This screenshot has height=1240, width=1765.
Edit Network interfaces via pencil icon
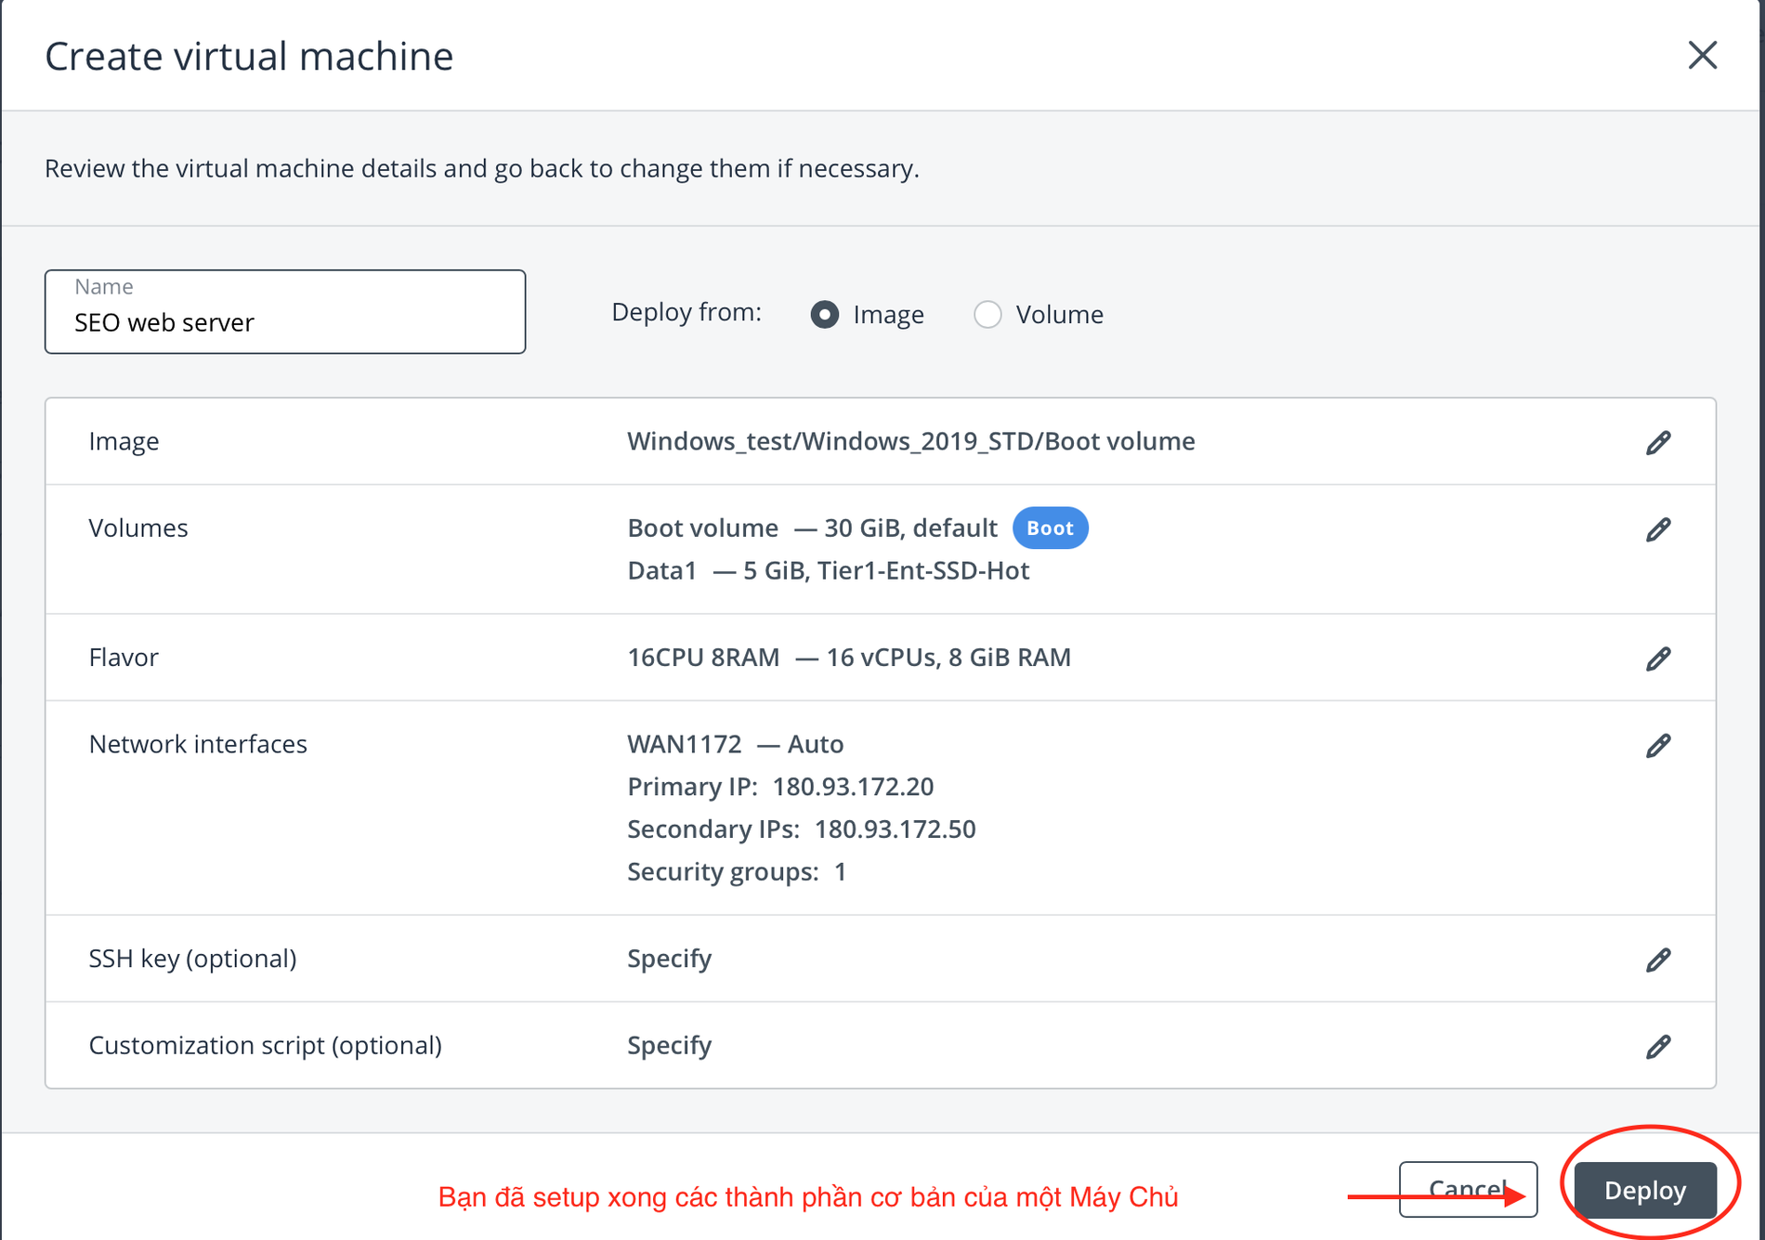tap(1659, 745)
